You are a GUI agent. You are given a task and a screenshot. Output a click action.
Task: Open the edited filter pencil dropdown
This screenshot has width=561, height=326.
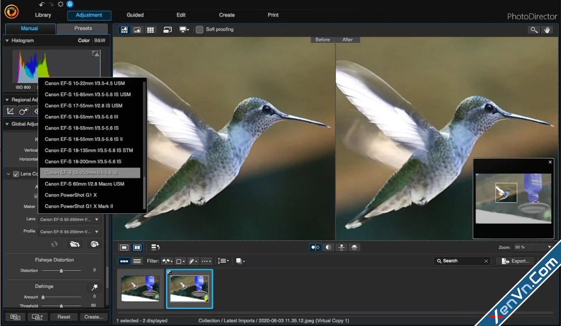193,261
